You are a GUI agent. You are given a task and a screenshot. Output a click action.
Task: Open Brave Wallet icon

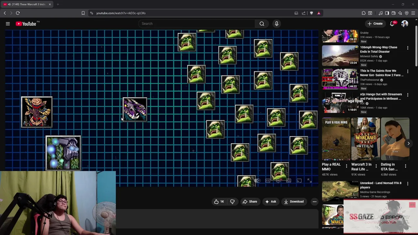click(394, 13)
